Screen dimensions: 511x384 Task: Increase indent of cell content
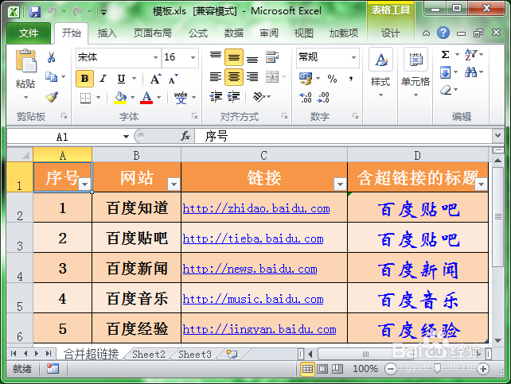pyautogui.click(x=233, y=97)
